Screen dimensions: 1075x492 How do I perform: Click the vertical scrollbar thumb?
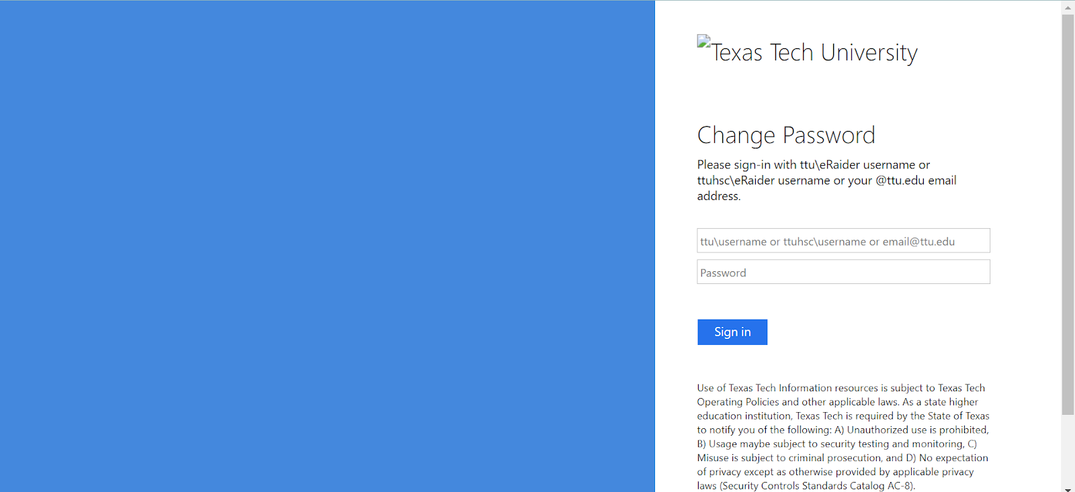[1068, 215]
